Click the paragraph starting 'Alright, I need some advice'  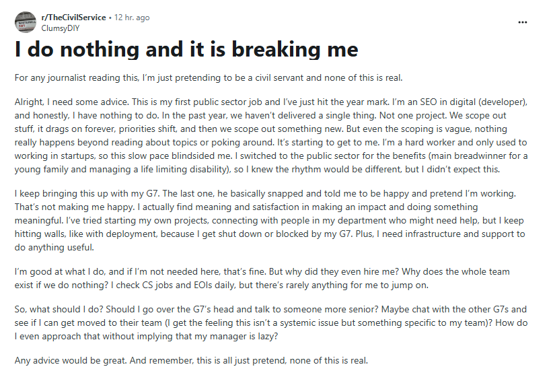click(271, 135)
